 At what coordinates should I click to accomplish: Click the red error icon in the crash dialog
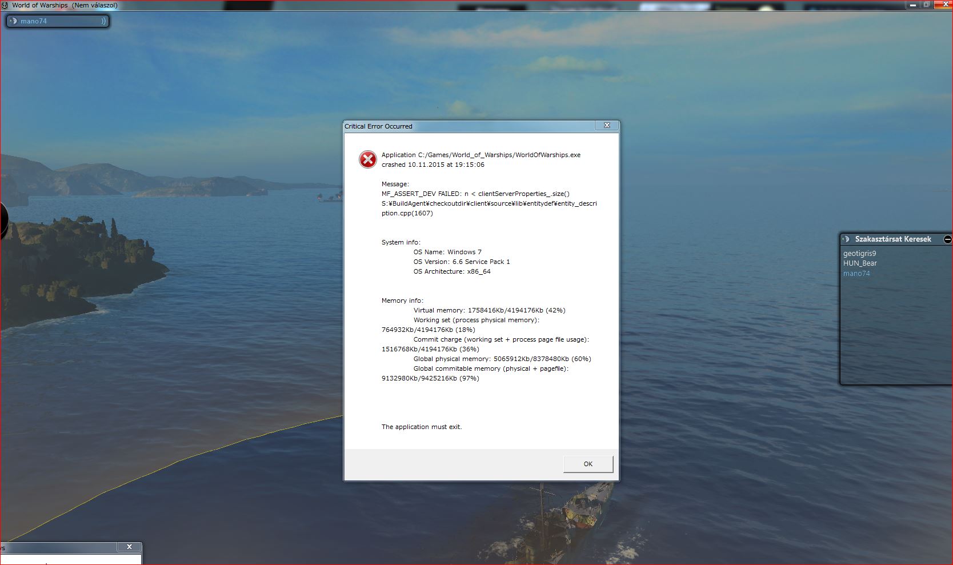(x=368, y=159)
